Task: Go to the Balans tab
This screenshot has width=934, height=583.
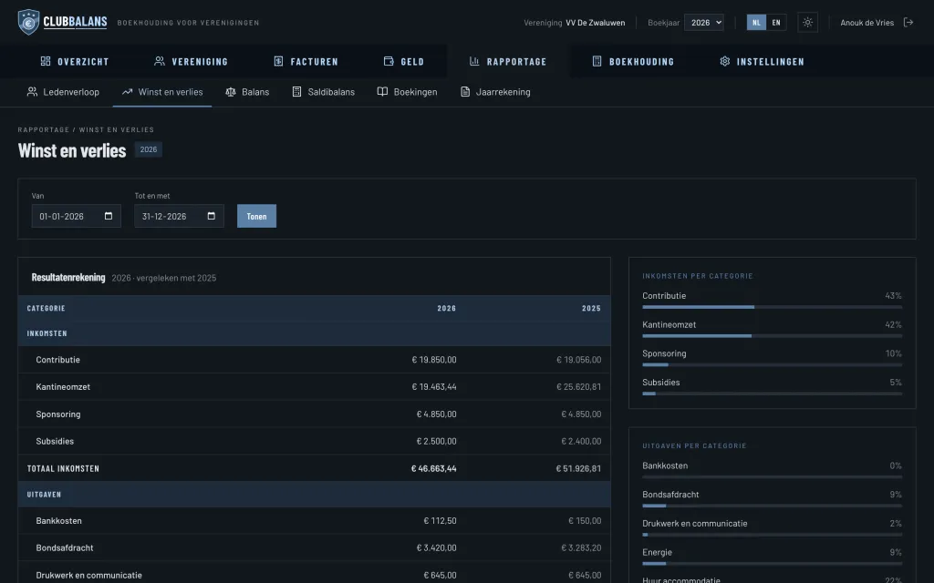Action: pos(247,92)
